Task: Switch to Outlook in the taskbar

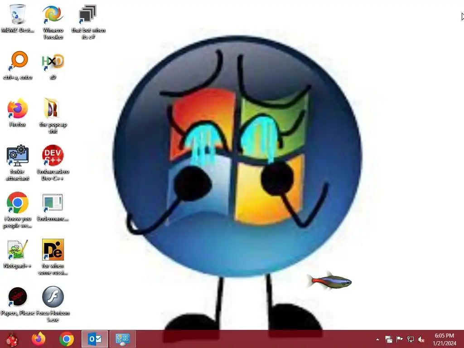Action: (x=95, y=339)
